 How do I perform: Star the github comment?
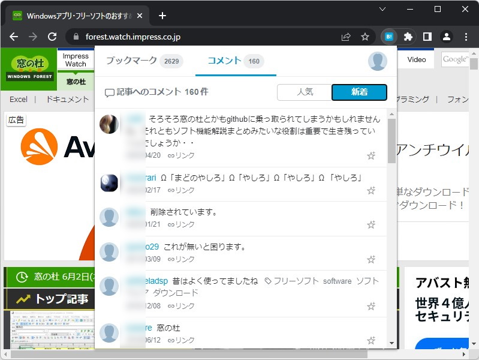coord(371,155)
